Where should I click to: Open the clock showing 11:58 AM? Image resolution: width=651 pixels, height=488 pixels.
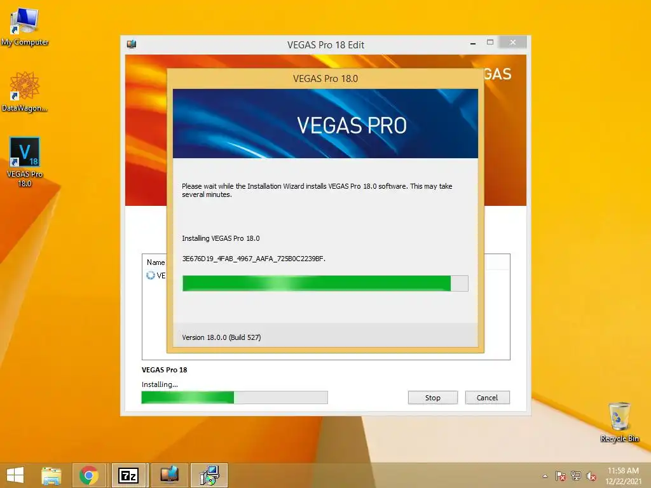pyautogui.click(x=623, y=471)
